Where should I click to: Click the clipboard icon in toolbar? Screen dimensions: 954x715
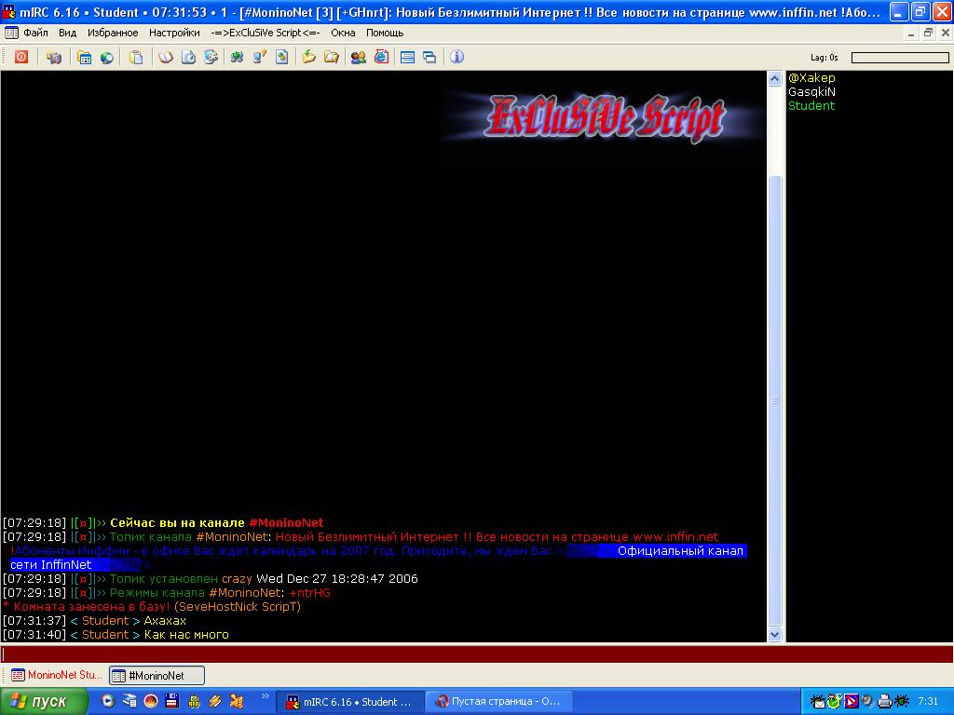tap(136, 57)
